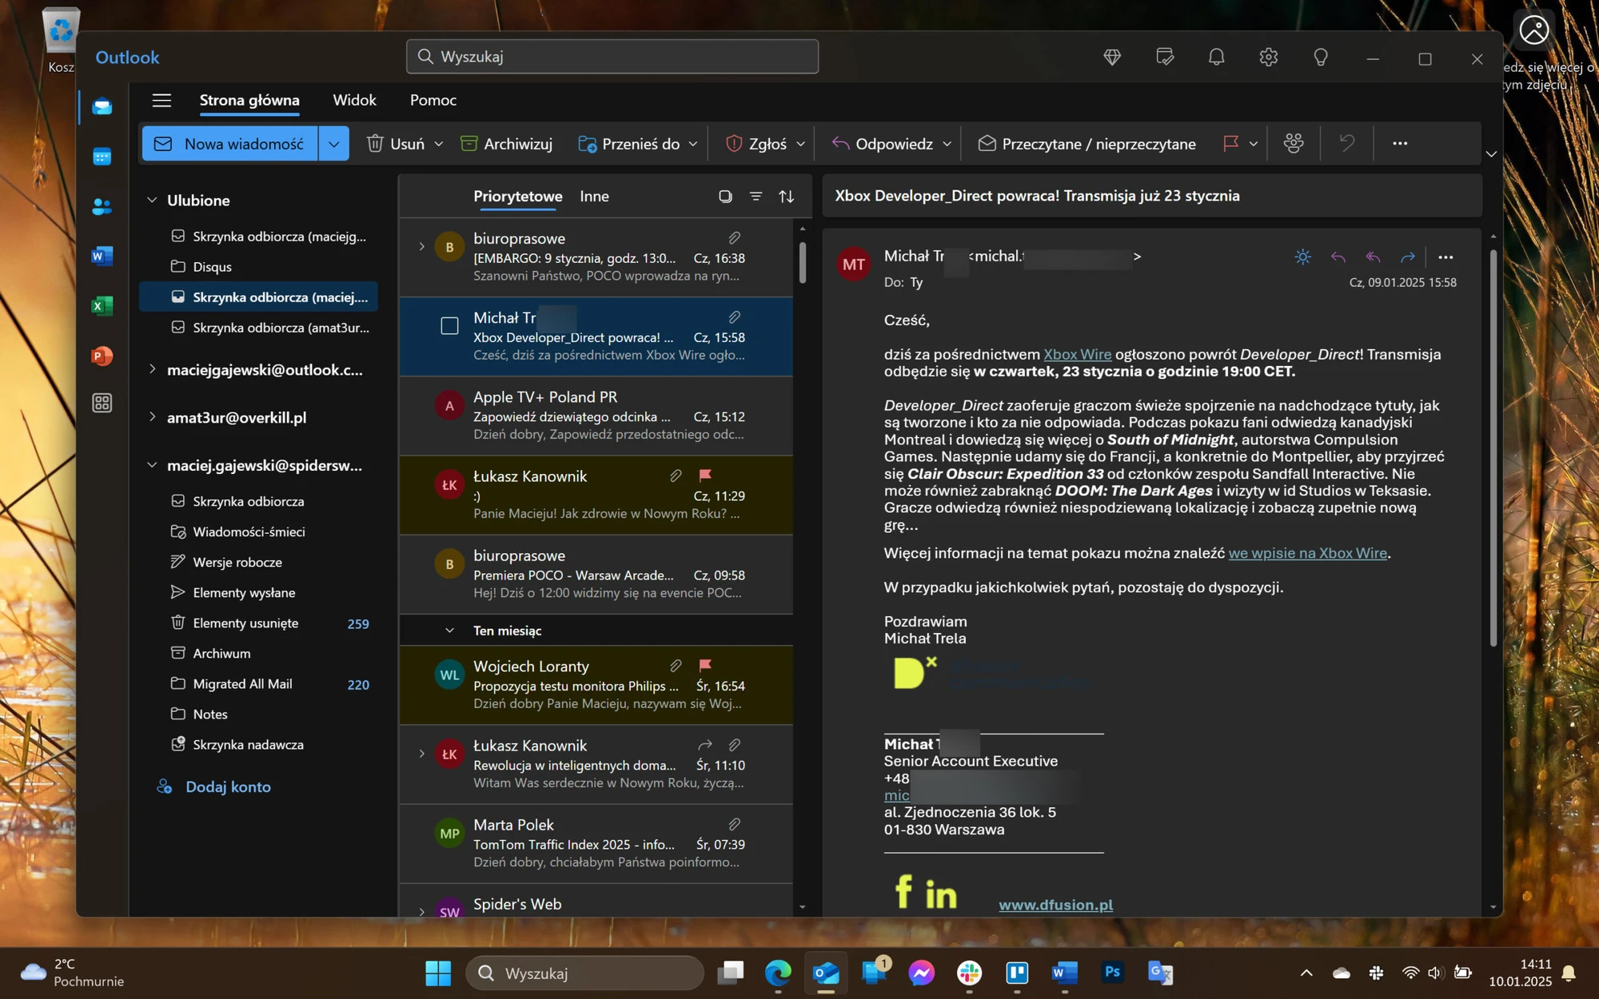Screen dimensions: 1599x999
Task: Flag the selected message with ribbon flag
Action: pos(1231,143)
